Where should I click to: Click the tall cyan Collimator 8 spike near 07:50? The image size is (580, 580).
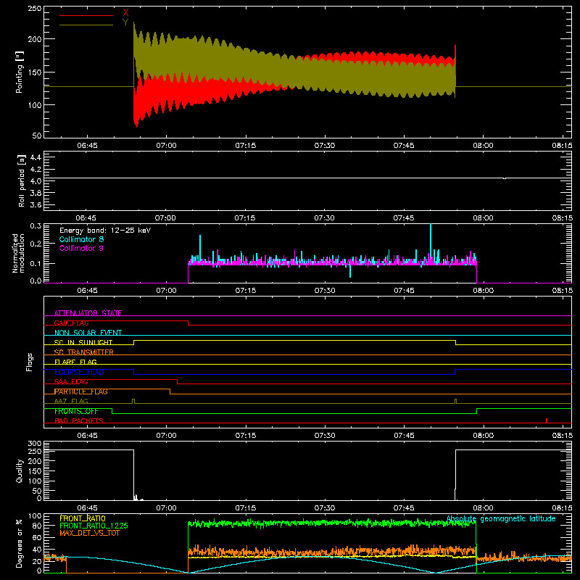pyautogui.click(x=431, y=242)
